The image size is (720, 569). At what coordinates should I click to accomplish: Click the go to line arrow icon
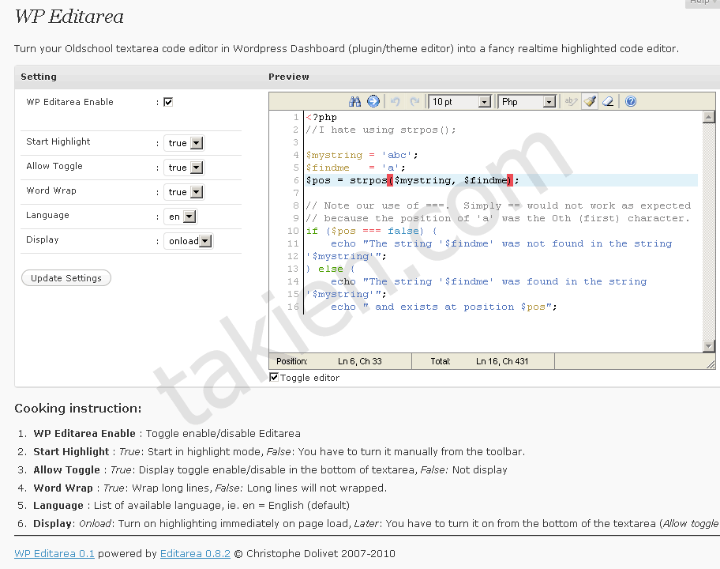(373, 102)
